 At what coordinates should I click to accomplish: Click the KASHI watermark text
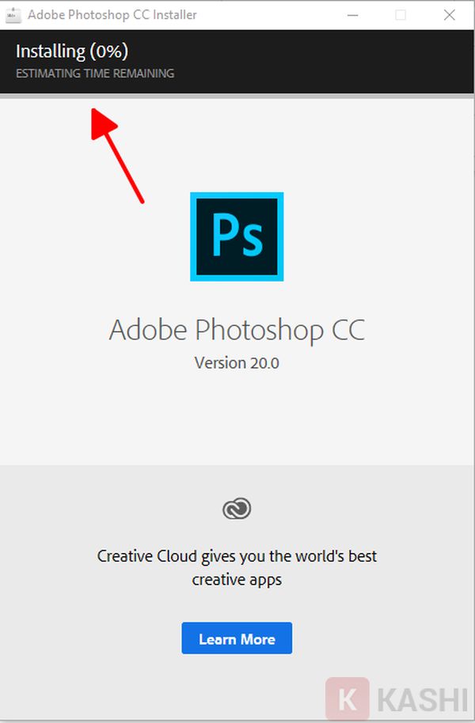pos(424,701)
